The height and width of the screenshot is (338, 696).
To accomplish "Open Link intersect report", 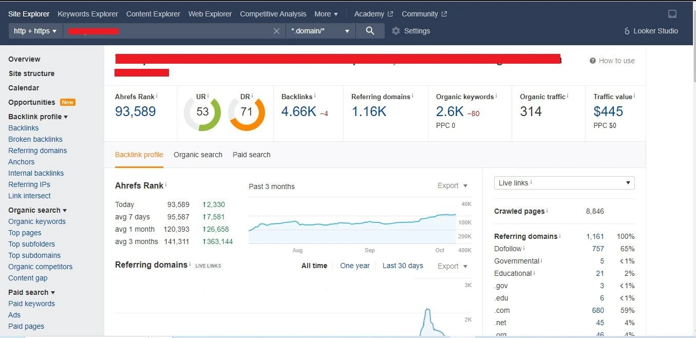I will pos(29,196).
